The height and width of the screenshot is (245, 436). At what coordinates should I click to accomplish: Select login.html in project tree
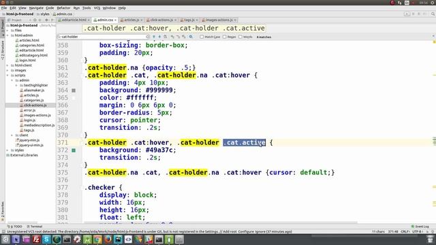[27, 61]
